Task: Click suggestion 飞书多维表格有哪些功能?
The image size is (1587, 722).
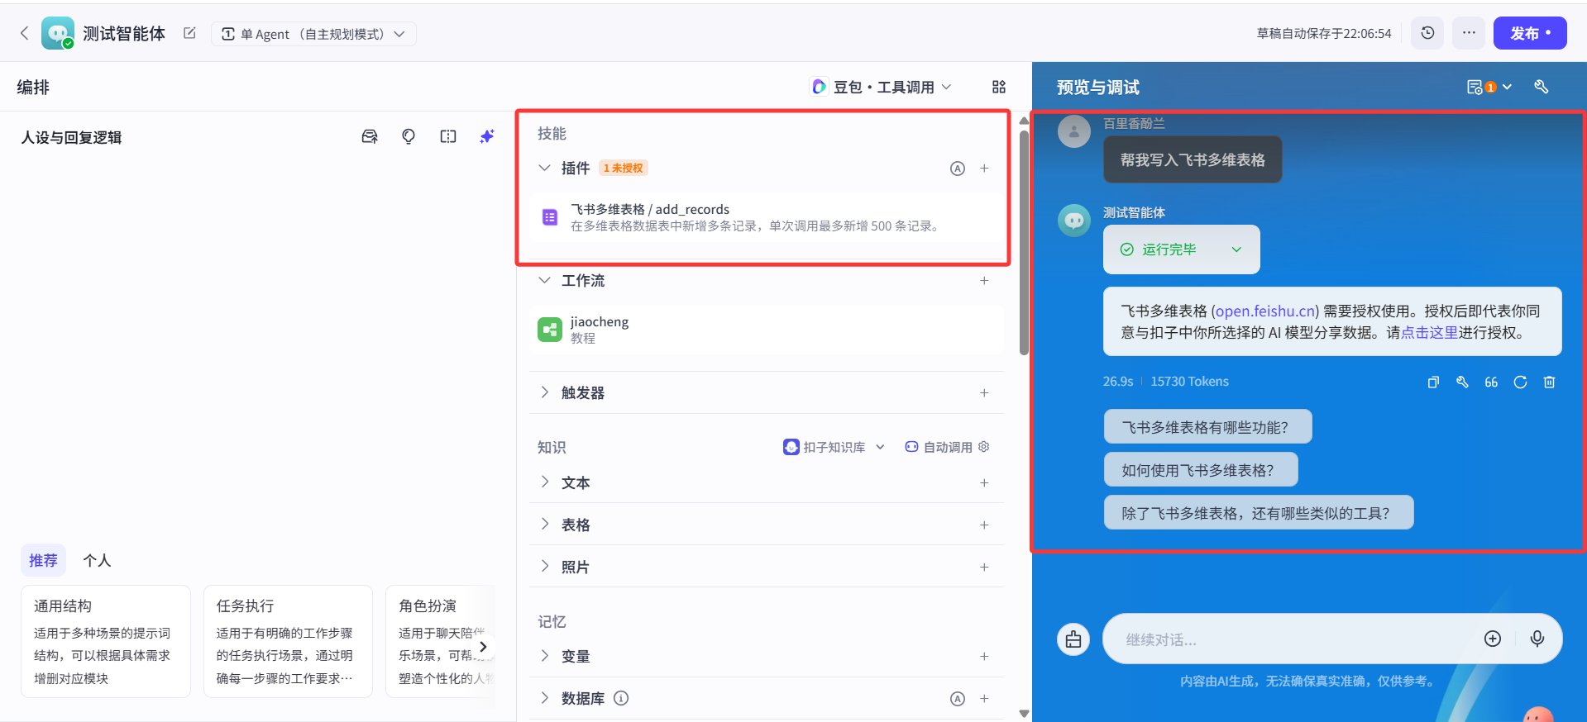Action: click(x=1207, y=427)
